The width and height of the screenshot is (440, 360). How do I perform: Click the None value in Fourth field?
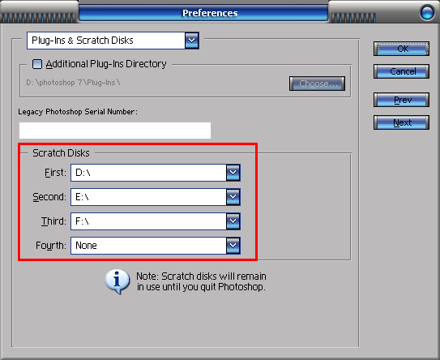point(86,246)
